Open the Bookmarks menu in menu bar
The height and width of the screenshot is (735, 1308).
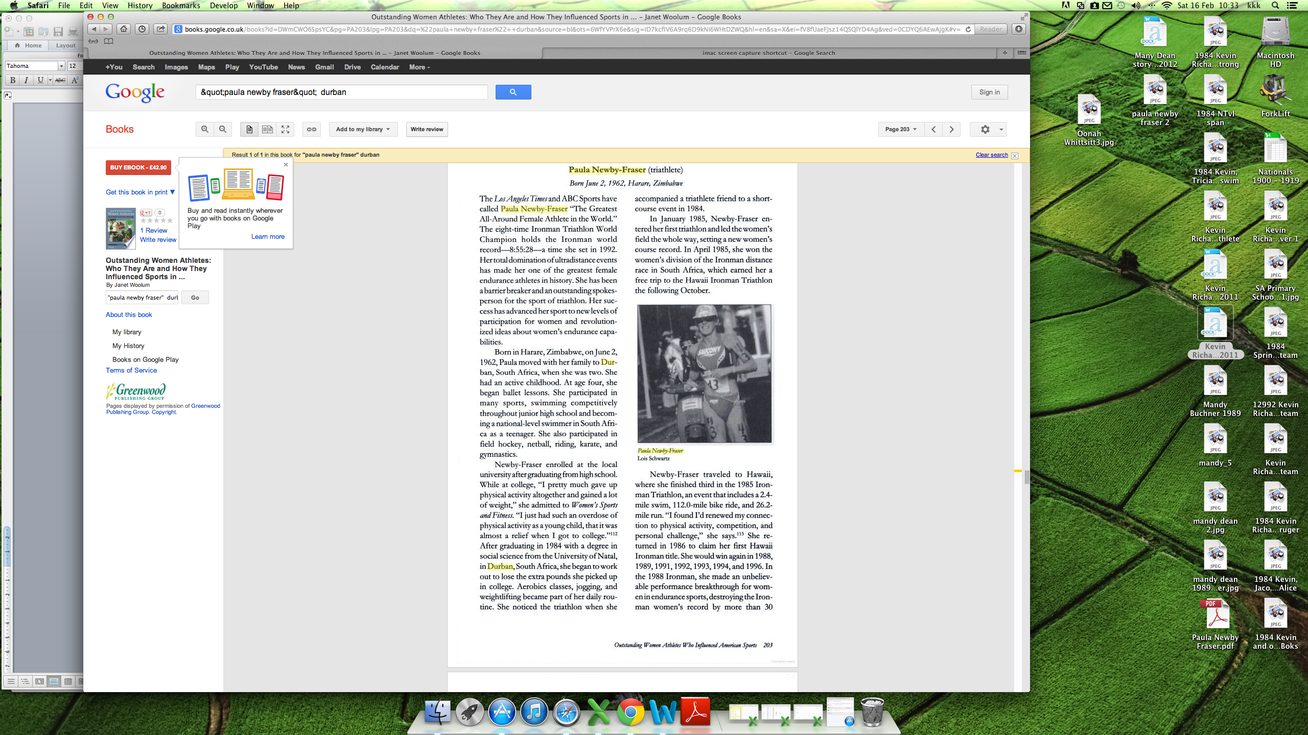181,6
